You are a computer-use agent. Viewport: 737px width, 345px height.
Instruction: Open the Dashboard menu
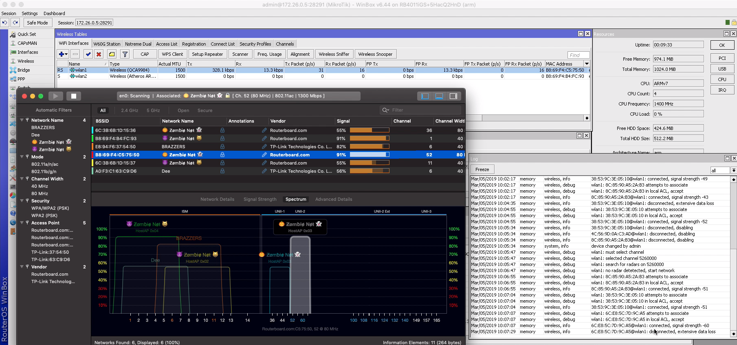54,13
